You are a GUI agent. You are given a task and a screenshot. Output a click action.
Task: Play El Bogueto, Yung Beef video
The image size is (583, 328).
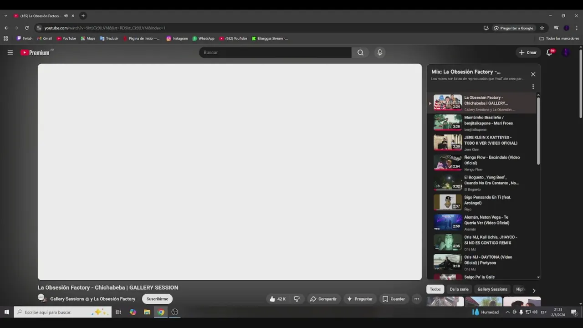483,183
